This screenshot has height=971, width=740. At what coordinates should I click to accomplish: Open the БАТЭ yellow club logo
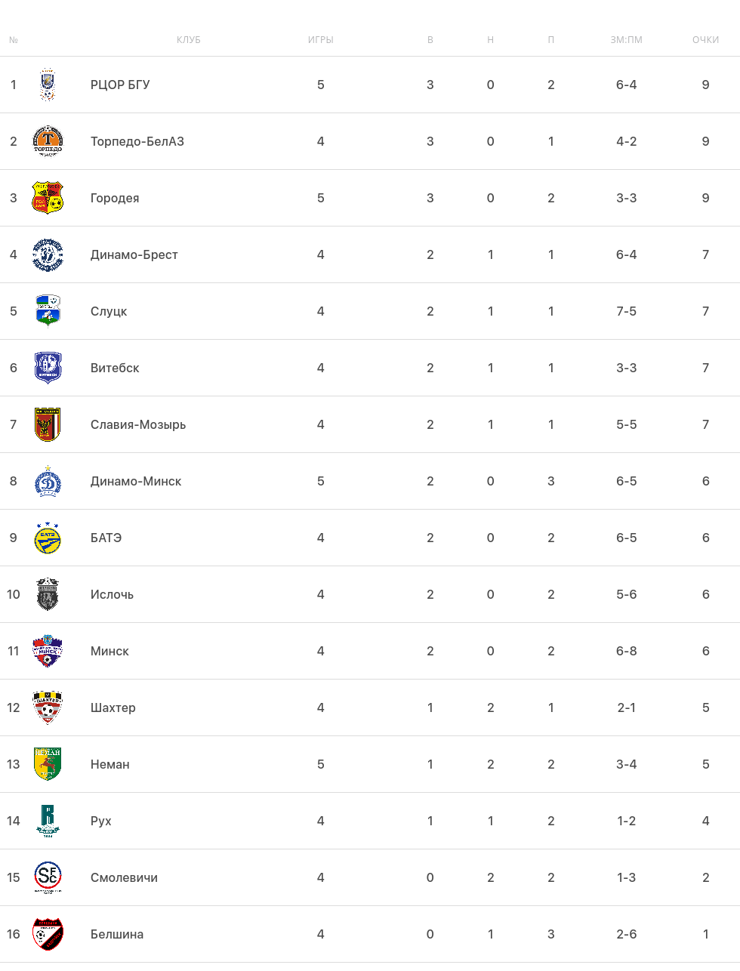tap(48, 538)
